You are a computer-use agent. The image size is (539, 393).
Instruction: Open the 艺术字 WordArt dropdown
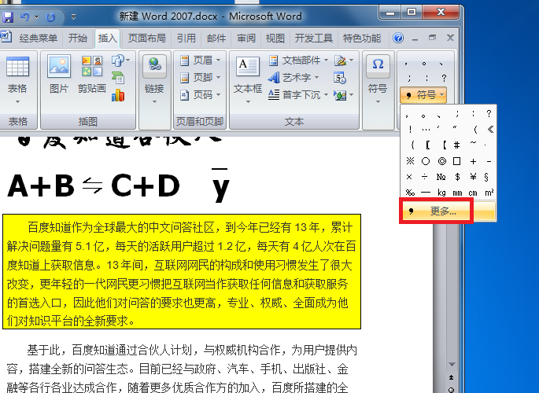pyautogui.click(x=293, y=78)
